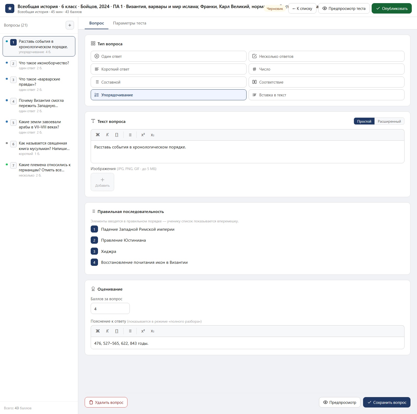This screenshot has height=414, width=417.
Task: Click the explanation text 476, 527–565, 622, 843 годы
Action: tap(121, 343)
